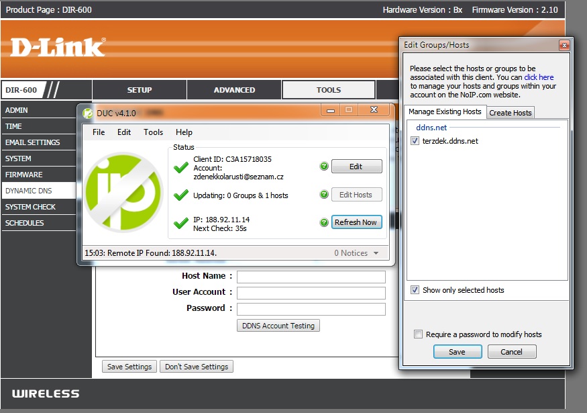Click DDNS Account Testing button
This screenshot has width=587, height=413.
coord(278,326)
